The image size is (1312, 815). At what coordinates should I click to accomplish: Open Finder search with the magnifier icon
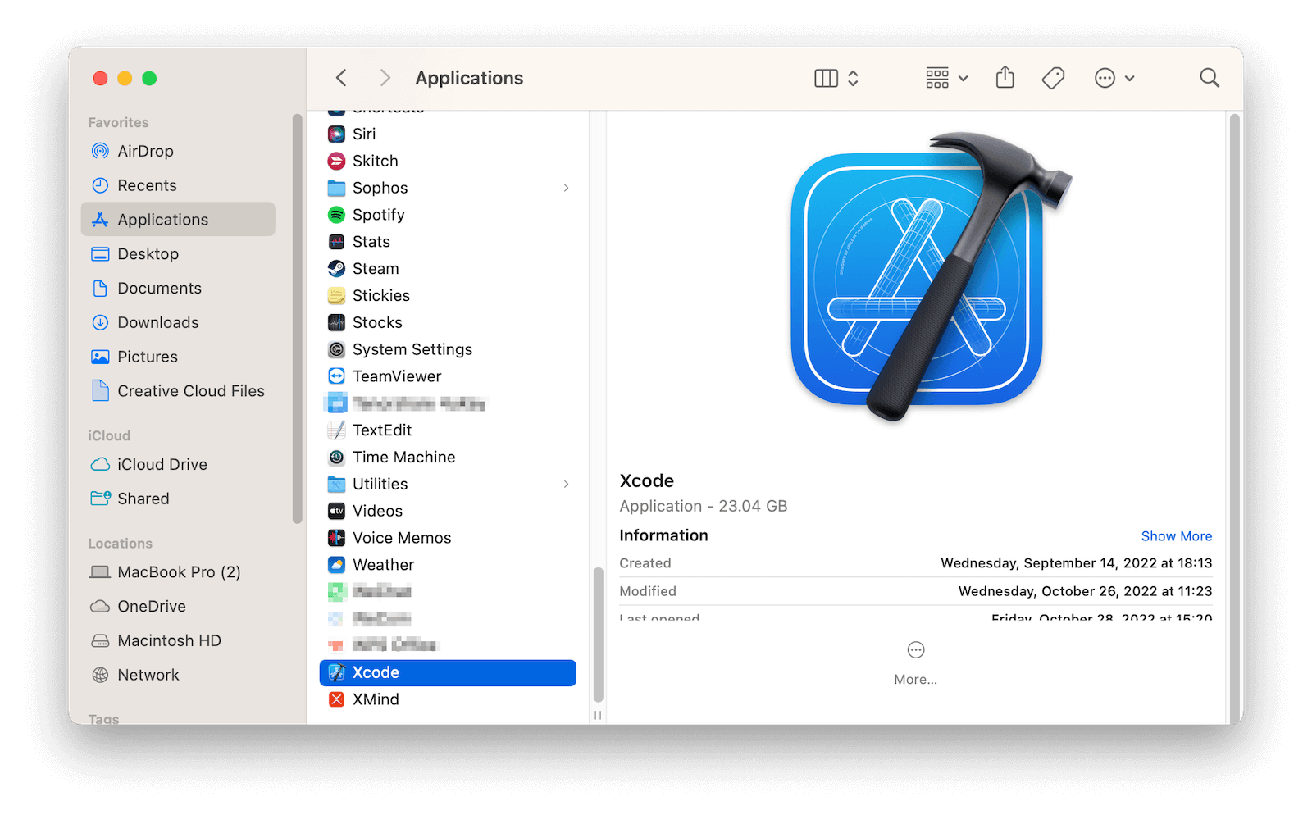click(x=1209, y=77)
